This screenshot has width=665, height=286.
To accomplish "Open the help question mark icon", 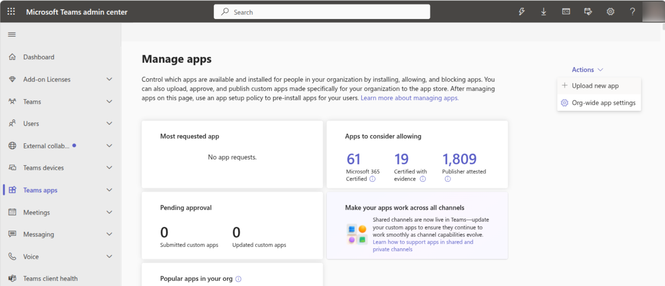I will pos(633,12).
